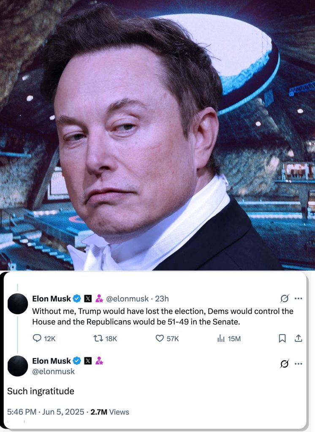
Task: Click the reply icon showing 12K
Action: point(37,338)
